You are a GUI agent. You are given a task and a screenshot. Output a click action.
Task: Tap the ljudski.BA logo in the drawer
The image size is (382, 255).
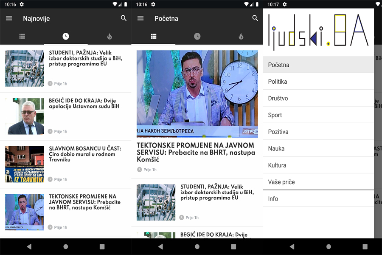[318, 32]
